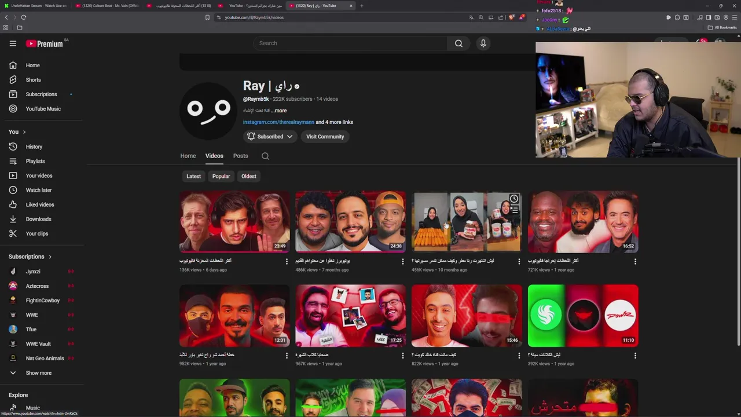Open a new browser tab with plus button
741x417 pixels.
361,6
